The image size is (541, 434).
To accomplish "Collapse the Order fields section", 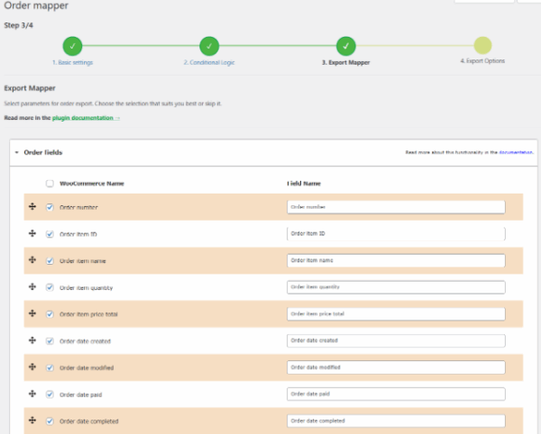I will 16,153.
